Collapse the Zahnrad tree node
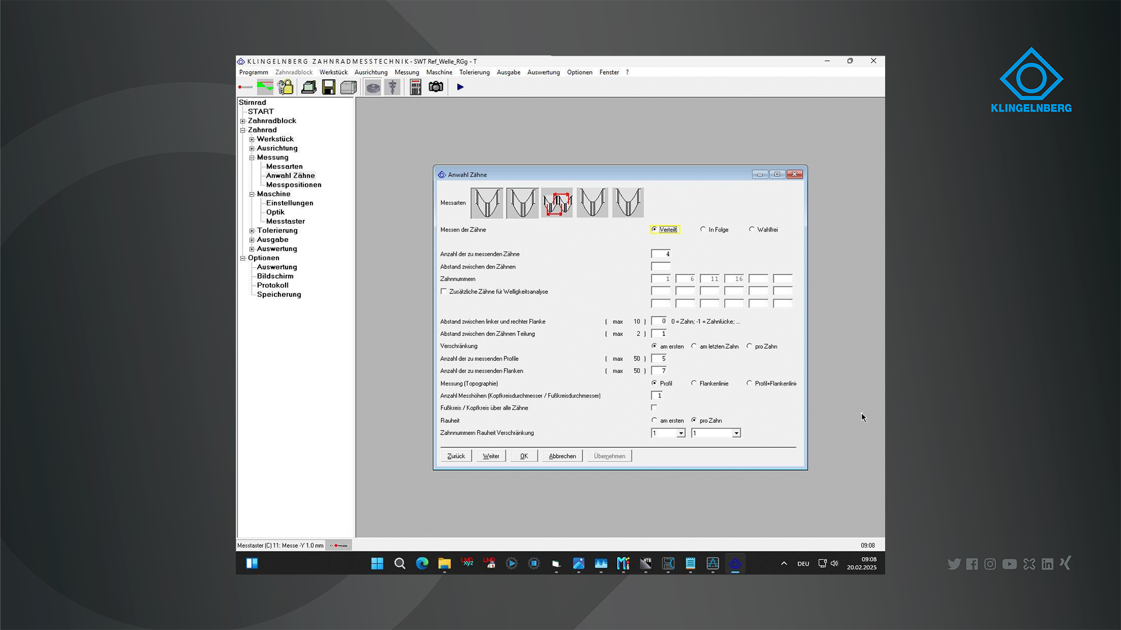This screenshot has height=630, width=1121. pos(243,130)
